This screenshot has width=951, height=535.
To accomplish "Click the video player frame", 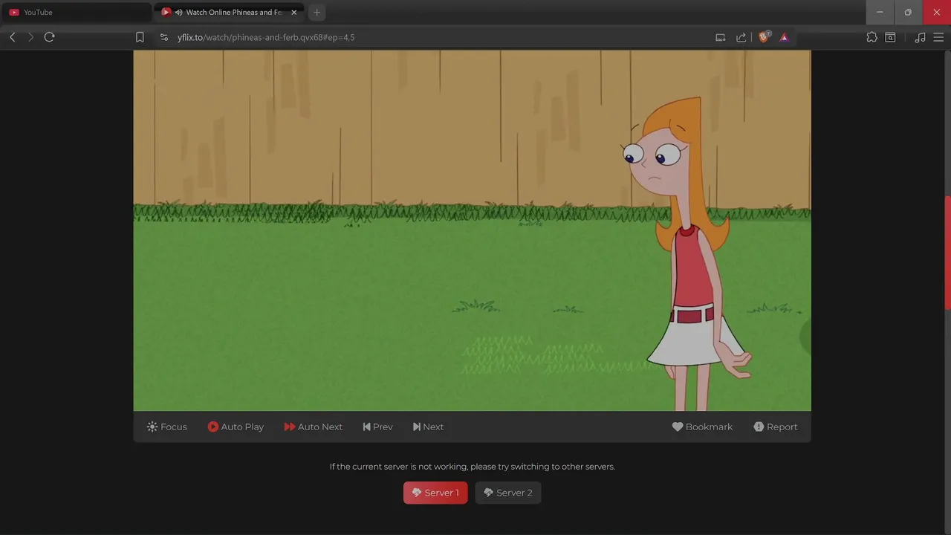I will (472, 230).
